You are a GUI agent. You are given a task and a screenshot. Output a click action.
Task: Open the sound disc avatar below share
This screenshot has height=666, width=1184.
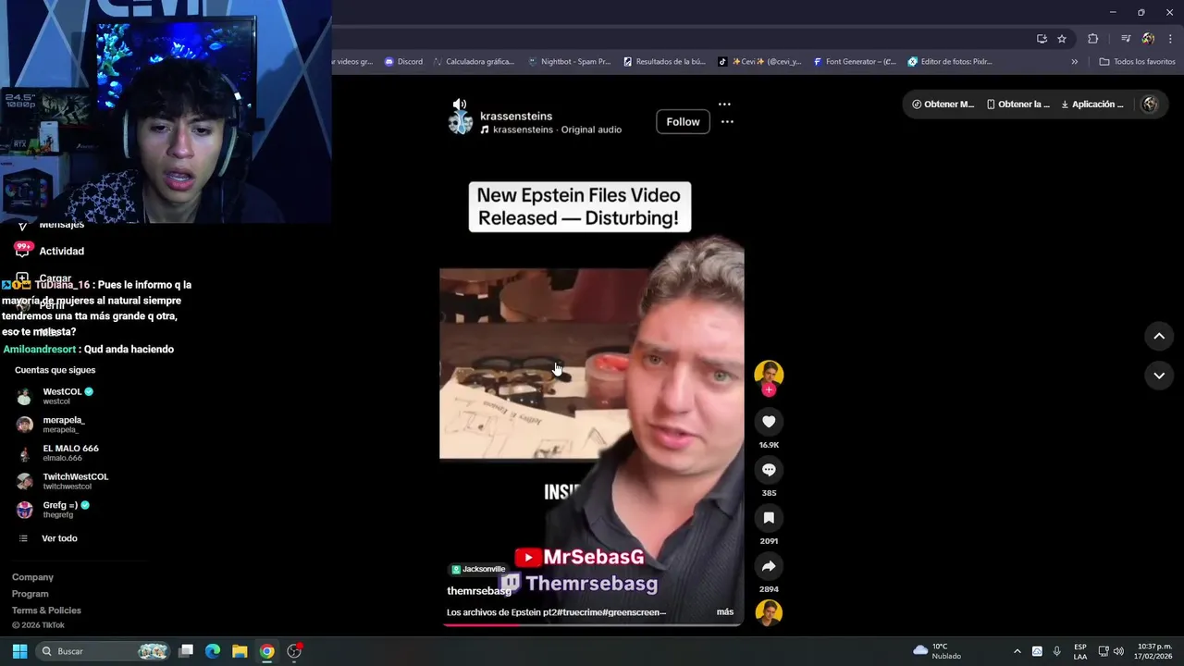(769, 613)
